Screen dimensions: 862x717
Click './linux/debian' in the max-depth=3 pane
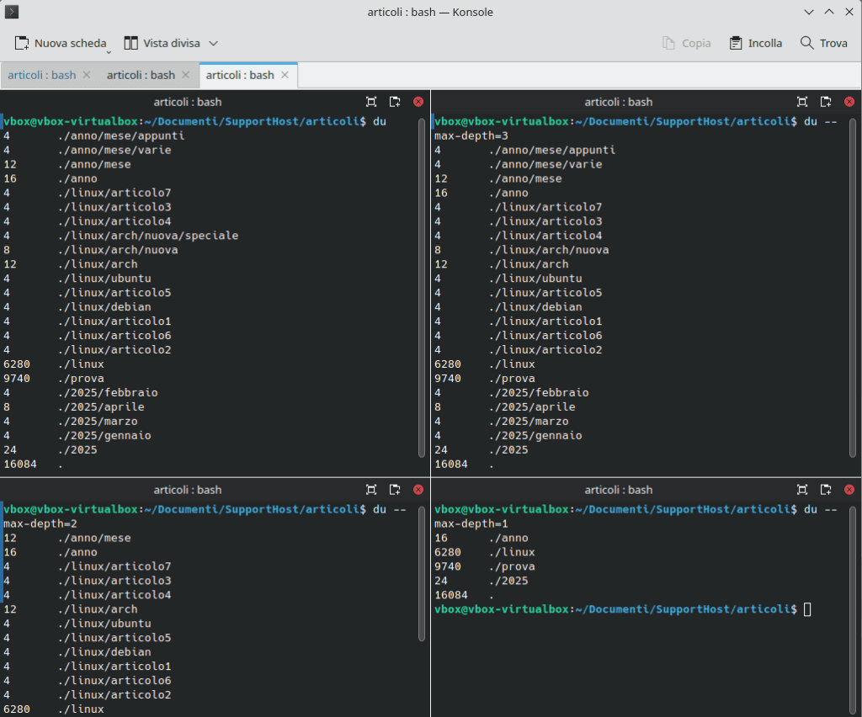(x=535, y=307)
